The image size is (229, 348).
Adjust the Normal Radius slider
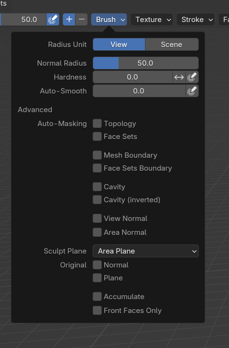(145, 63)
